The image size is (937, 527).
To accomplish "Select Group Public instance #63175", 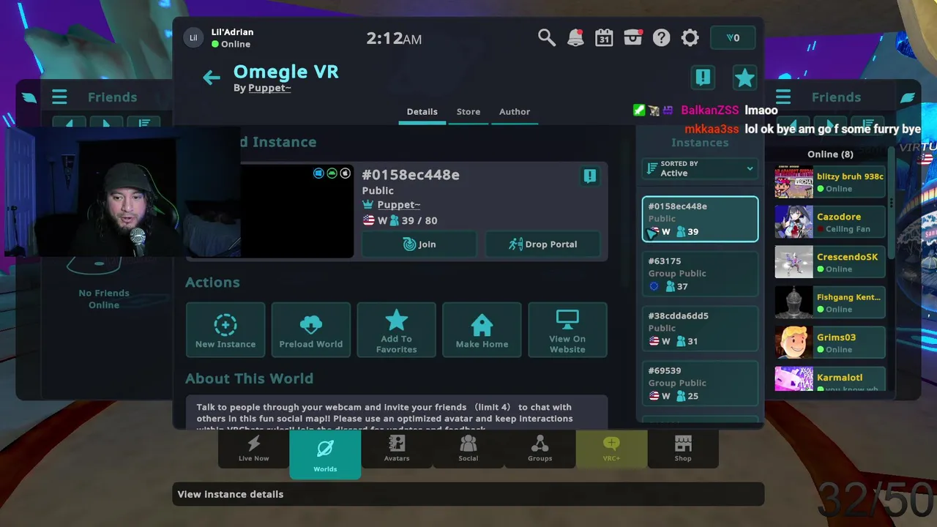I will point(700,274).
